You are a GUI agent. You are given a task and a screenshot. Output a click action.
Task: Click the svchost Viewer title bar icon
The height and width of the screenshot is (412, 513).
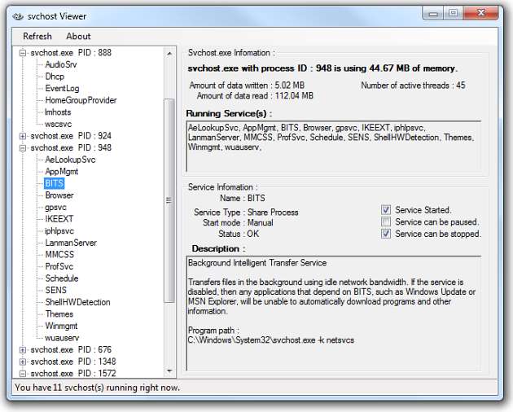[x=18, y=15]
